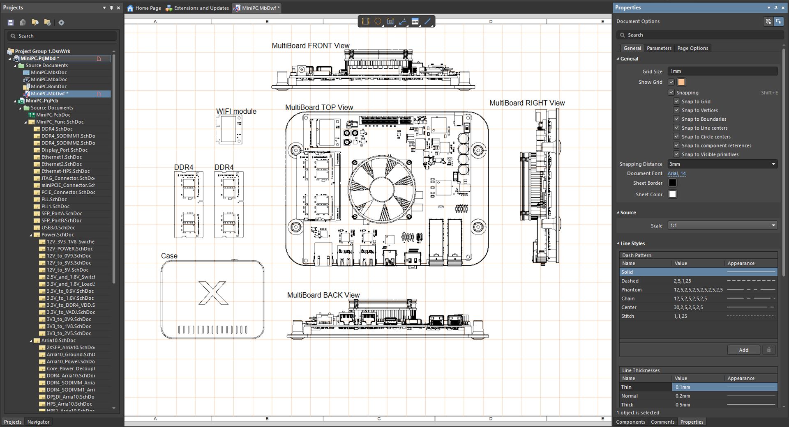Viewport: 789px width, 427px height.
Task: Open the Home Page document tab
Action: point(144,8)
